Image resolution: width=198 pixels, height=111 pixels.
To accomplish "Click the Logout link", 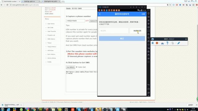I will (x=51, y=14).
